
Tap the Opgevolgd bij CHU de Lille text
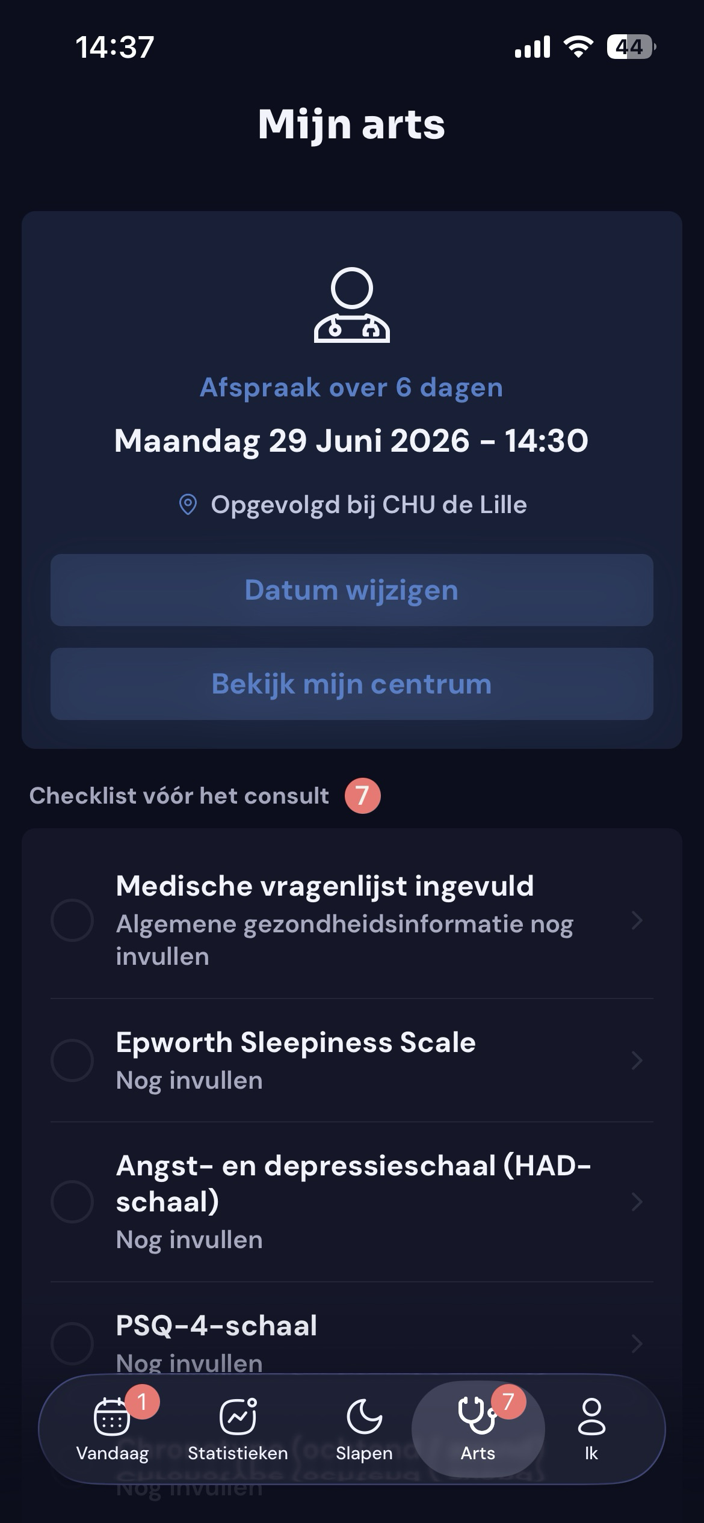[369, 505]
